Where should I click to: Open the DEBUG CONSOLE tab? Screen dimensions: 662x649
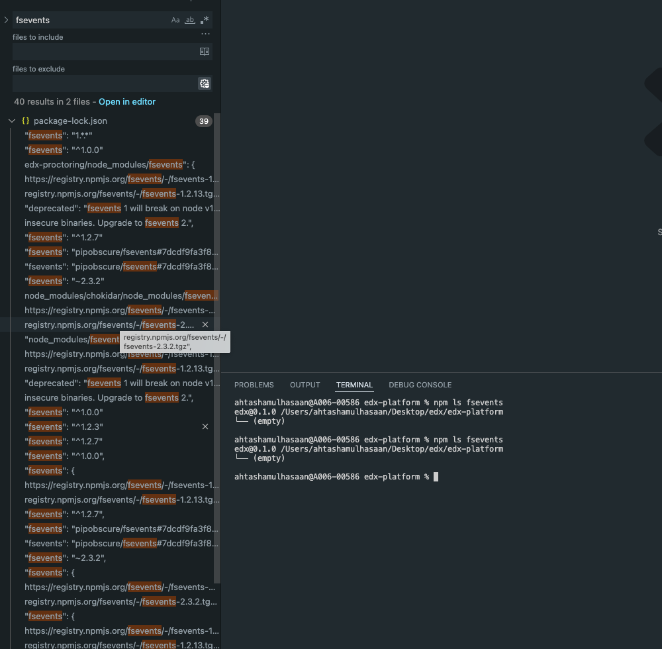click(420, 385)
